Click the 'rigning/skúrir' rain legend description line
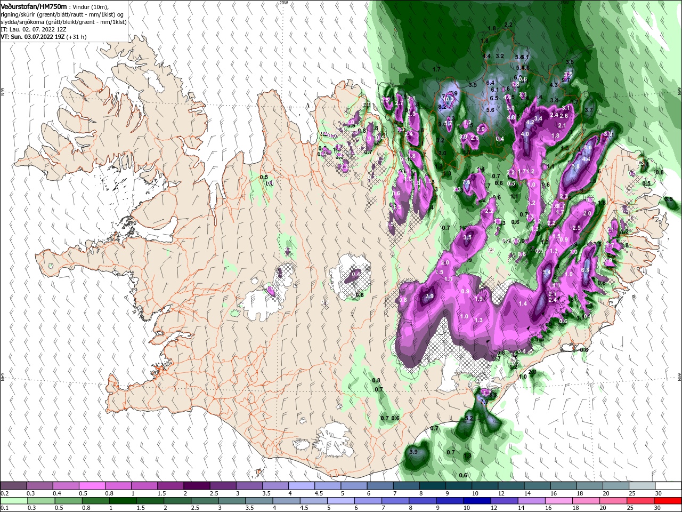This screenshot has width=682, height=512. 62,14
